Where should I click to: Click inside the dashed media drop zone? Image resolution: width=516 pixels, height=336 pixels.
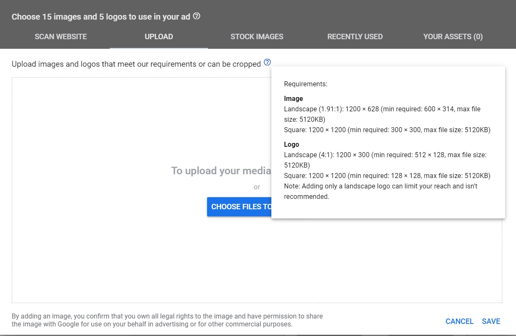pos(125,250)
